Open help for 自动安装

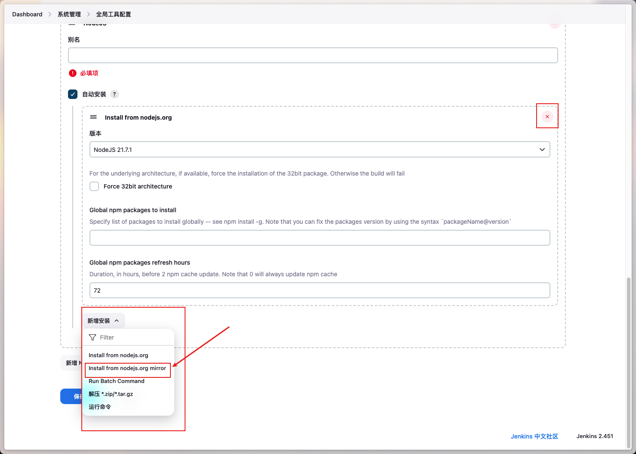114,94
